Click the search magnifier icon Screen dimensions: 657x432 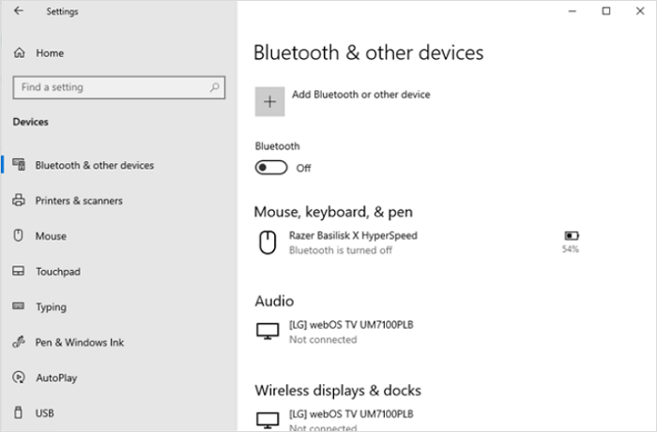pos(215,88)
